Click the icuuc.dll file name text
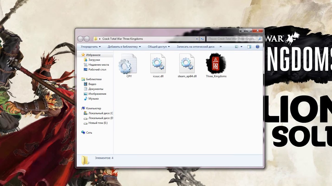Screen dimensions: 332x186 point(158,76)
